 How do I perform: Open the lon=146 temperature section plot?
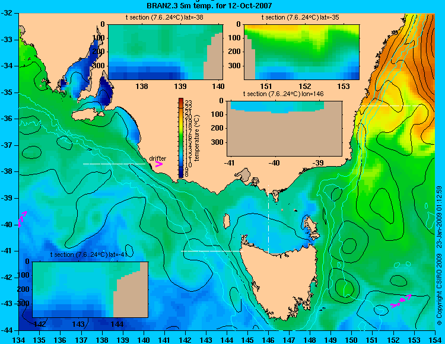[284, 128]
